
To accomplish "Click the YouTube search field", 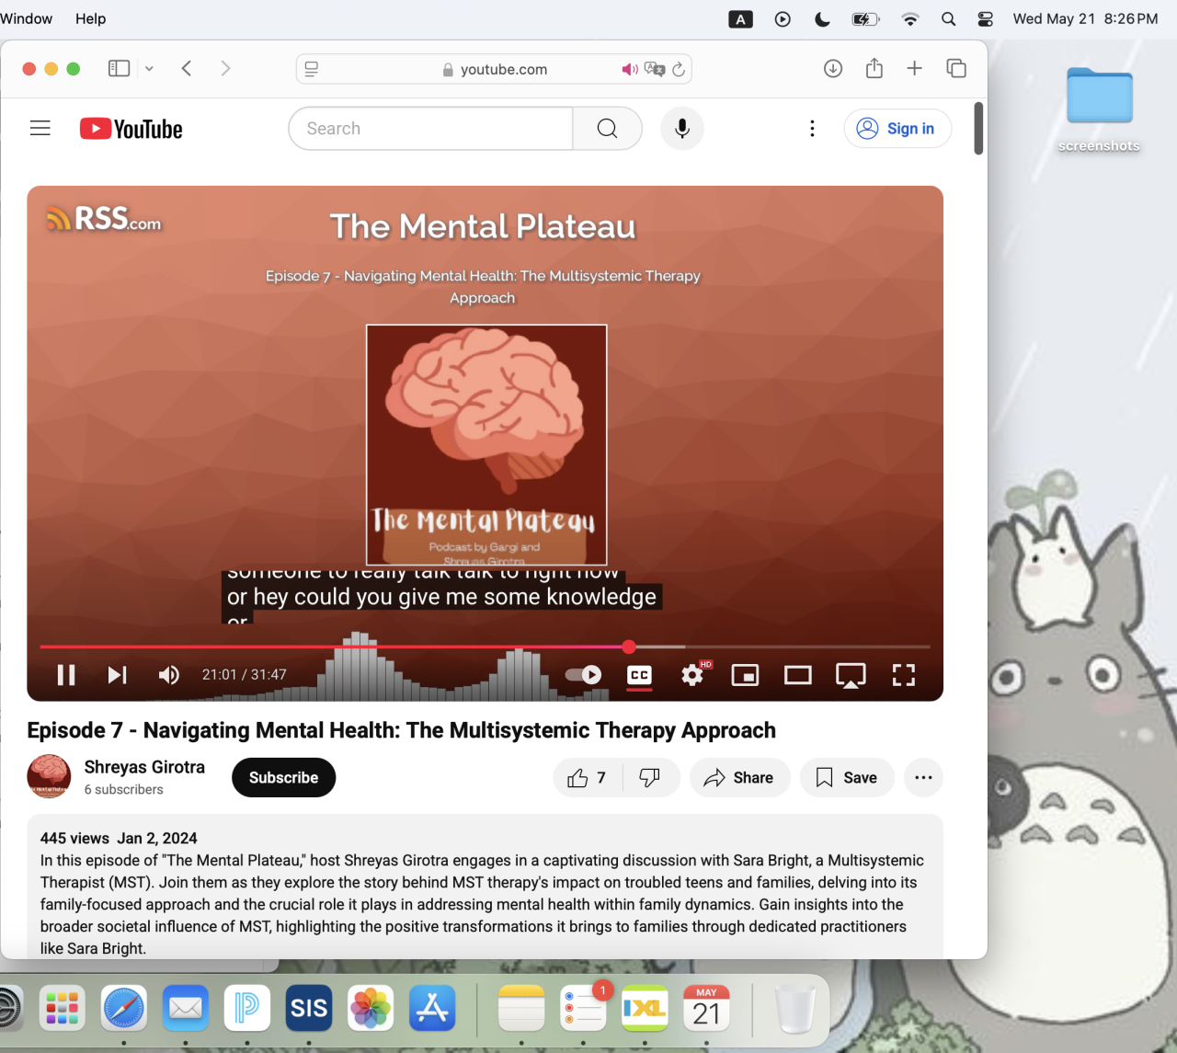I will coord(430,129).
